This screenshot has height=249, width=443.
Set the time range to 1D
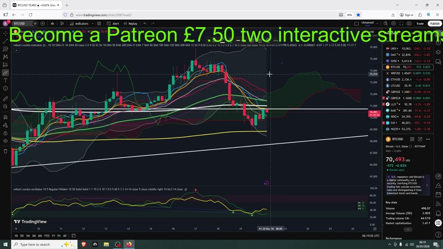(x=16, y=236)
